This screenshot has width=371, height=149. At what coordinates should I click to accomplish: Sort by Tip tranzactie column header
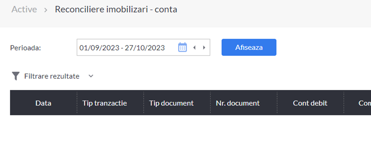coord(105,103)
